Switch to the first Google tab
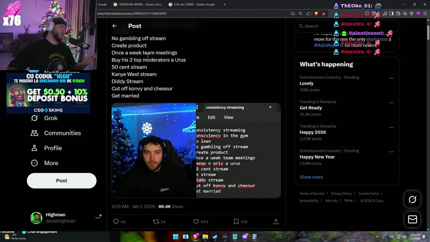The height and width of the screenshot is (242, 430). [102, 4]
